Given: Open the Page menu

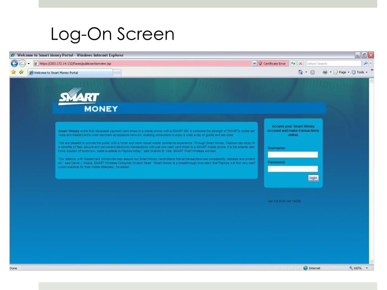Looking at the screenshot, I should coord(342,72).
